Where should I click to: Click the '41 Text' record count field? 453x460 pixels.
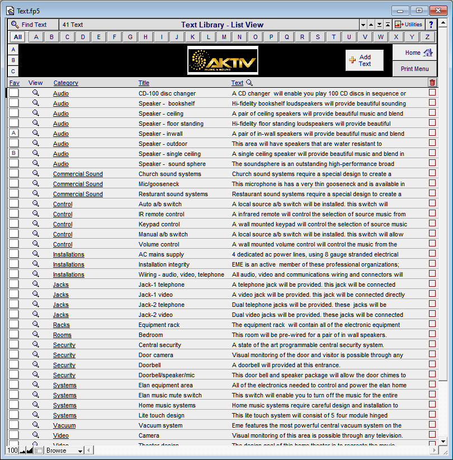[x=73, y=25]
